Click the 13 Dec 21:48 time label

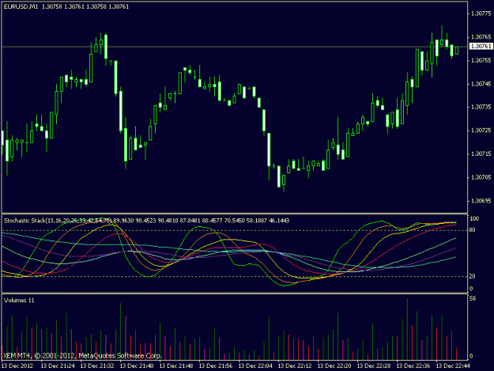(x=176, y=365)
